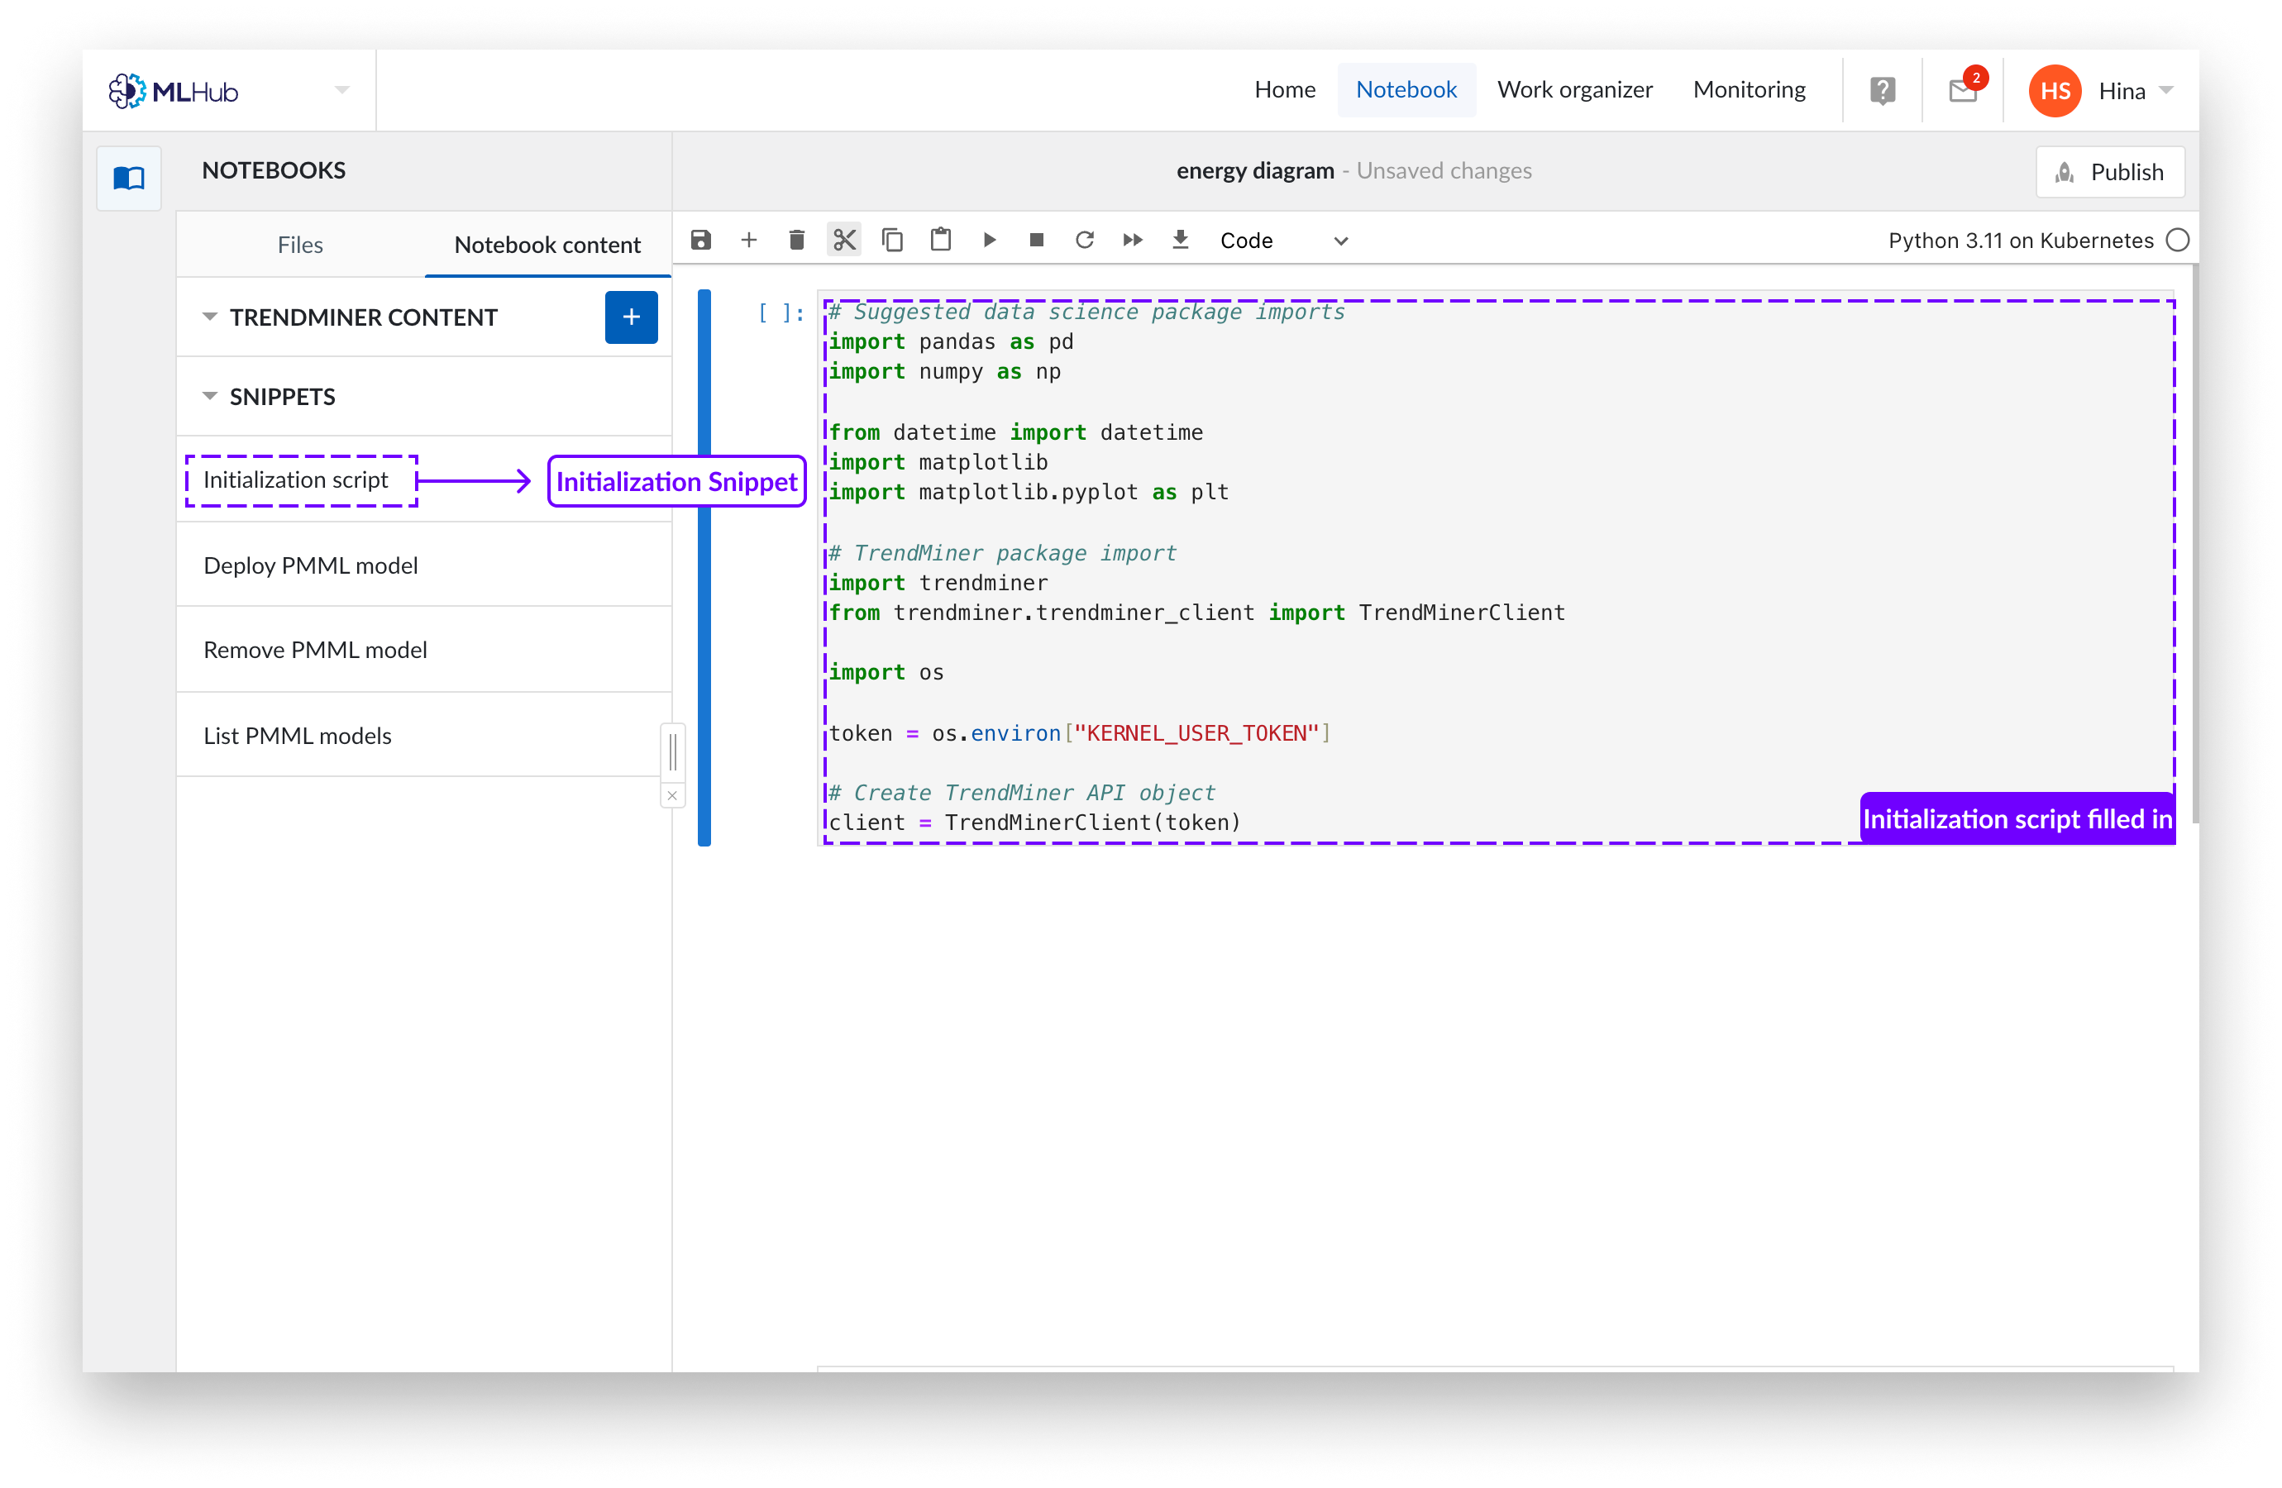Image resolution: width=2282 pixels, height=1488 pixels.
Task: Click the Publish button
Action: [x=2109, y=173]
